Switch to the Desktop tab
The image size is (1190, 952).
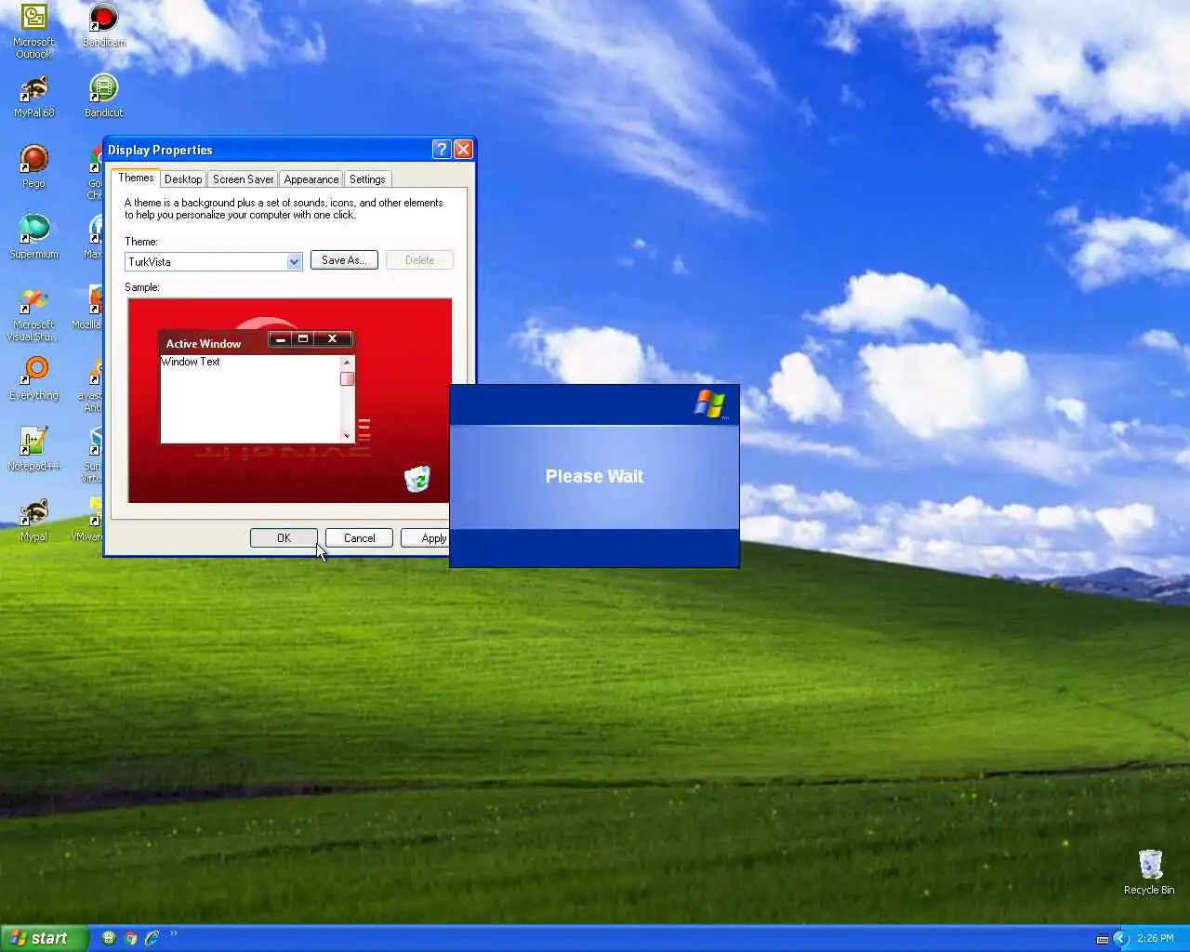click(183, 179)
